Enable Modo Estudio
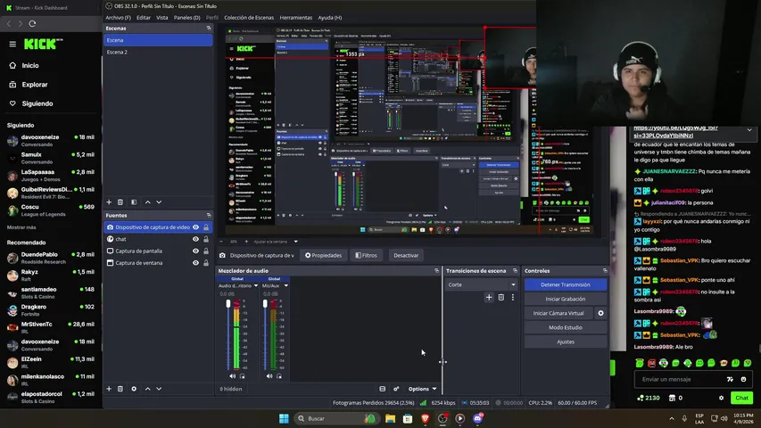Screen dimensions: 761x428 point(566,327)
